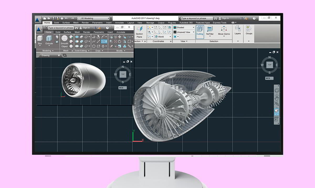
Task: Open the World coordinate system dropdown
Action: 162,37
